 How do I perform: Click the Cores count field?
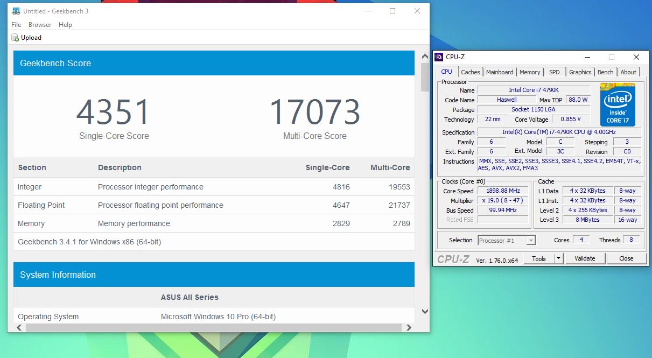click(x=581, y=240)
